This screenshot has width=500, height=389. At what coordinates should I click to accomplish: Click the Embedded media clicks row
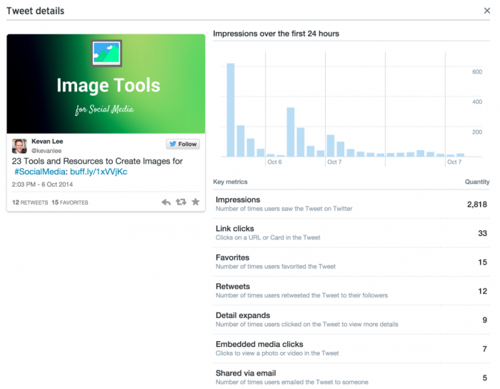pyautogui.click(x=351, y=348)
